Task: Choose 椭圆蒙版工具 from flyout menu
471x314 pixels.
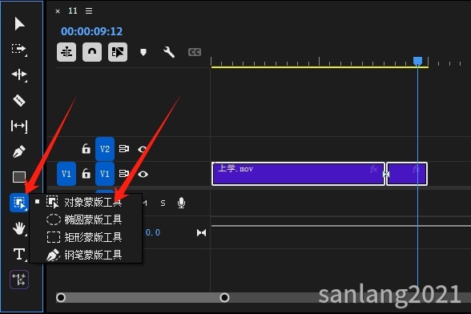Action: tap(85, 219)
